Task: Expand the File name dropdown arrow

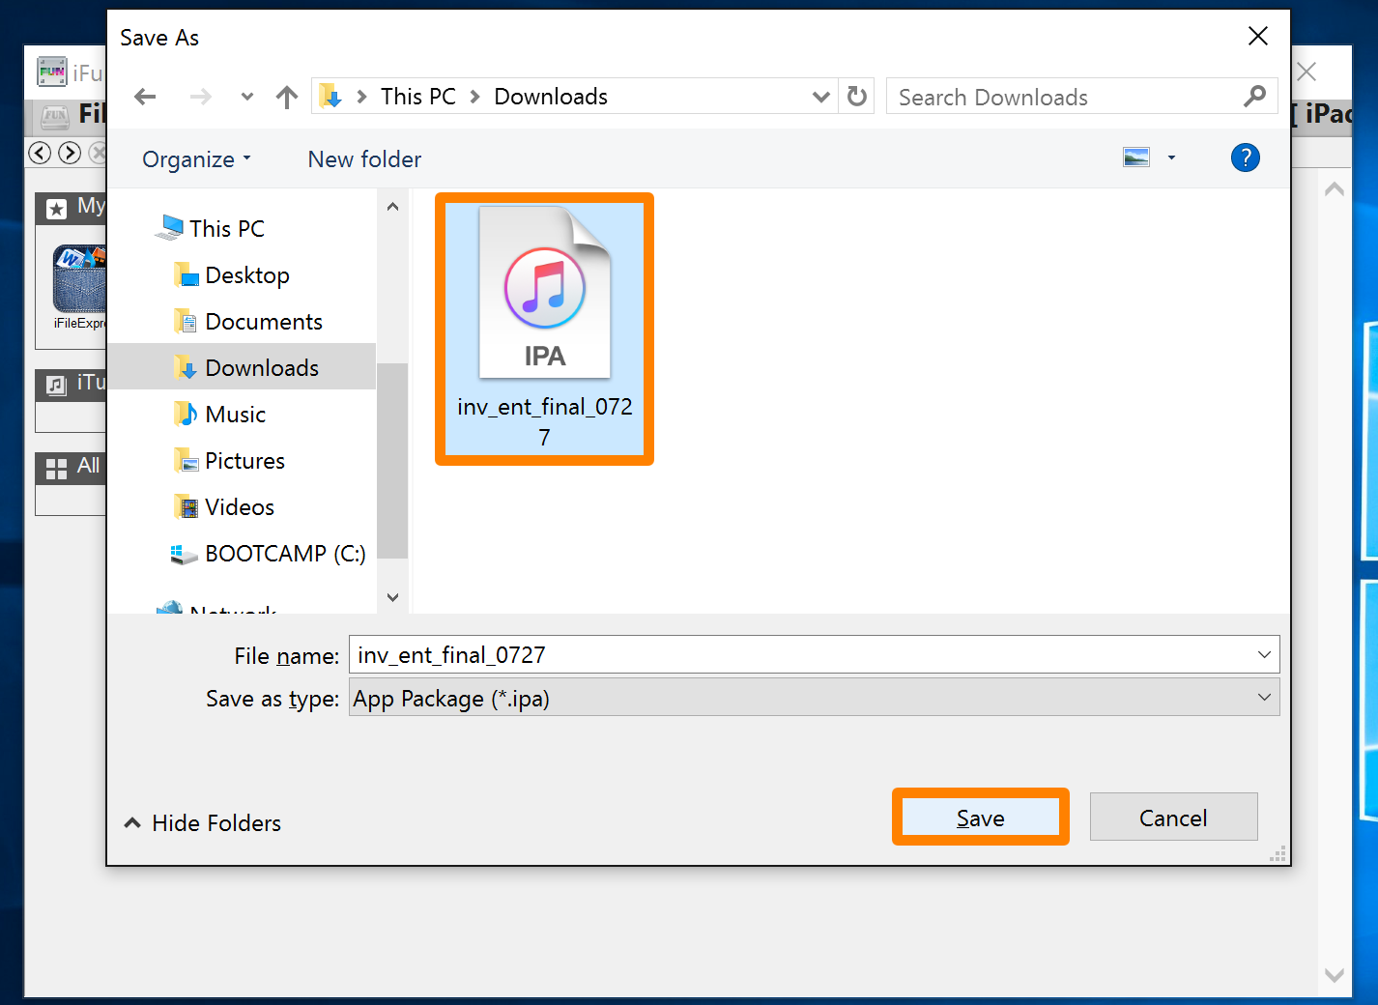Action: pyautogui.click(x=1264, y=654)
